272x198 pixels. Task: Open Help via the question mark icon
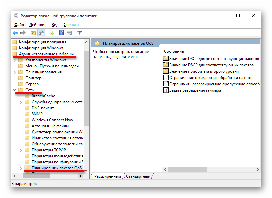[x=62, y=33]
